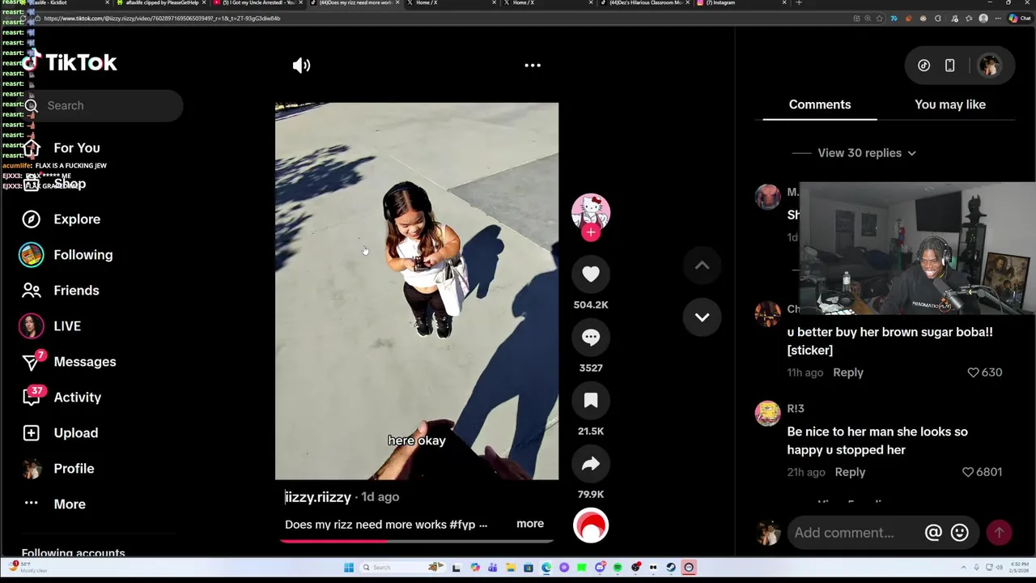Focus the TikTok Search field
This screenshot has height=583, width=1036.
102,105
